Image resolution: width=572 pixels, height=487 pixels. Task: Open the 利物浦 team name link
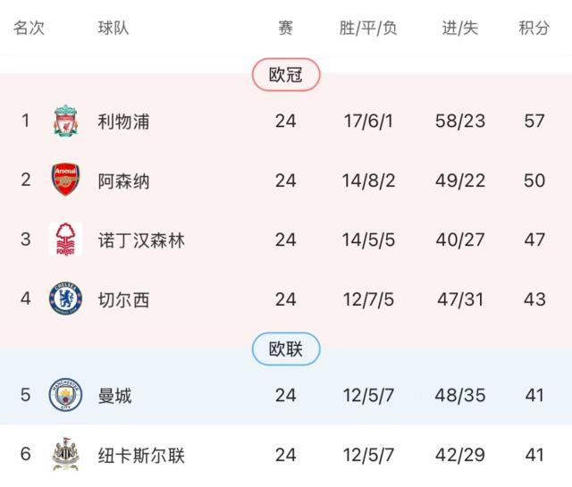123,121
